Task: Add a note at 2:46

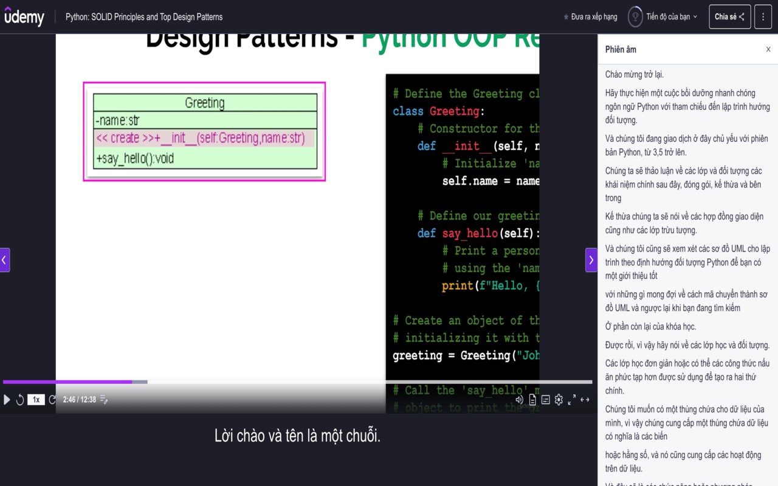Action: pos(104,400)
